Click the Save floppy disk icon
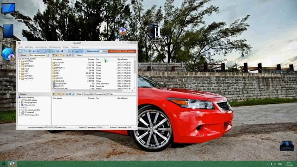Viewport: 297px width, 167px height. [34, 51]
